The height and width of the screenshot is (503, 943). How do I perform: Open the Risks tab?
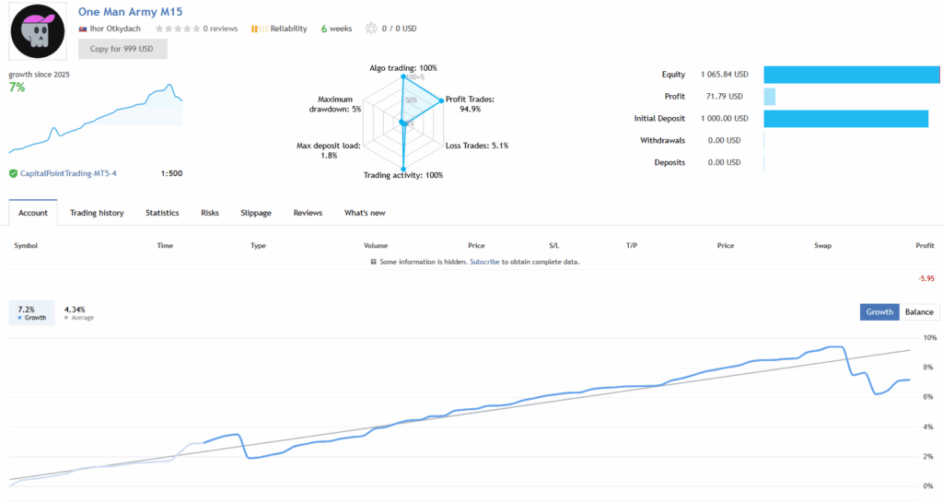click(x=210, y=213)
